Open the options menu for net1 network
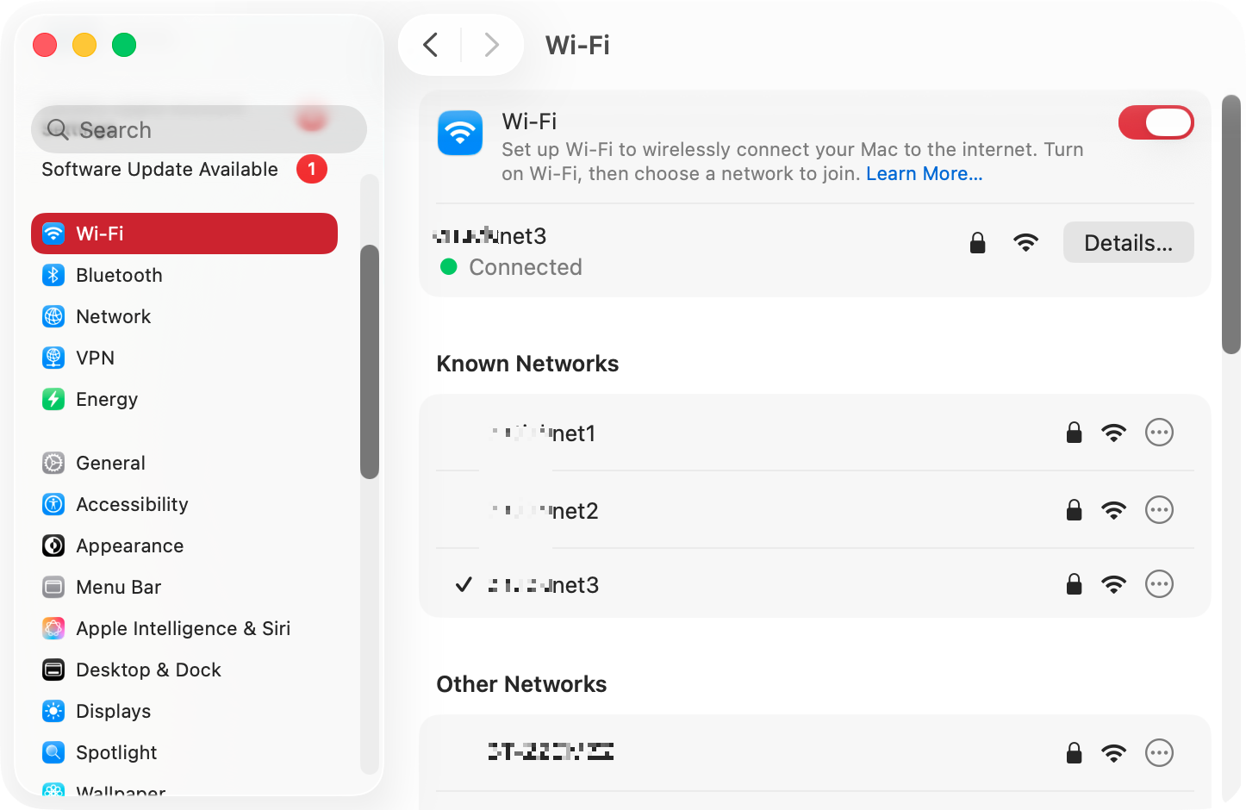The image size is (1246, 810). pyautogui.click(x=1159, y=433)
